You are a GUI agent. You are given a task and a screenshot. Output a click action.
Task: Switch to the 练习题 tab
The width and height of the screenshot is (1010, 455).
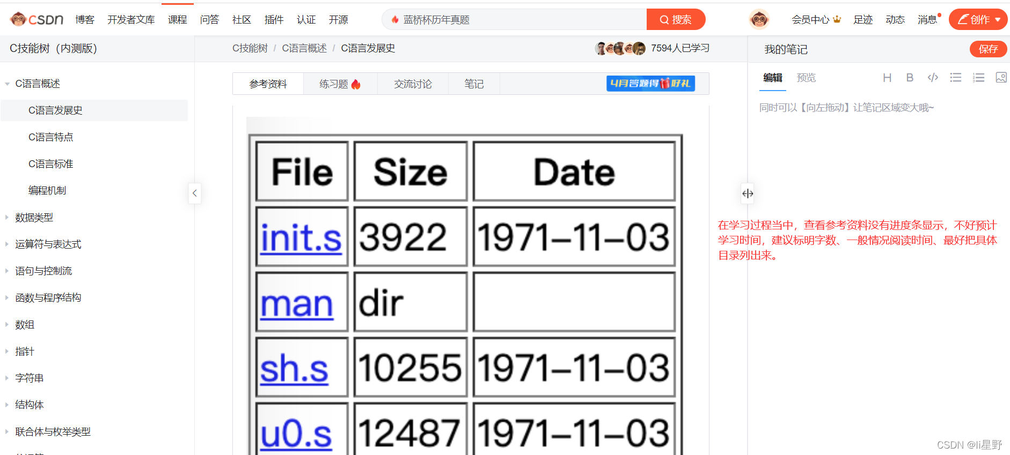[340, 84]
